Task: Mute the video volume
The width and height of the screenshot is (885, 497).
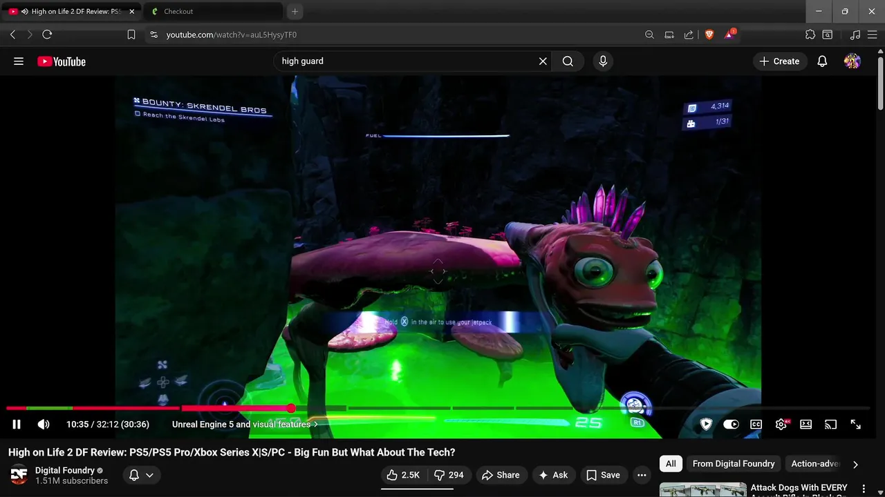Action: (x=44, y=425)
